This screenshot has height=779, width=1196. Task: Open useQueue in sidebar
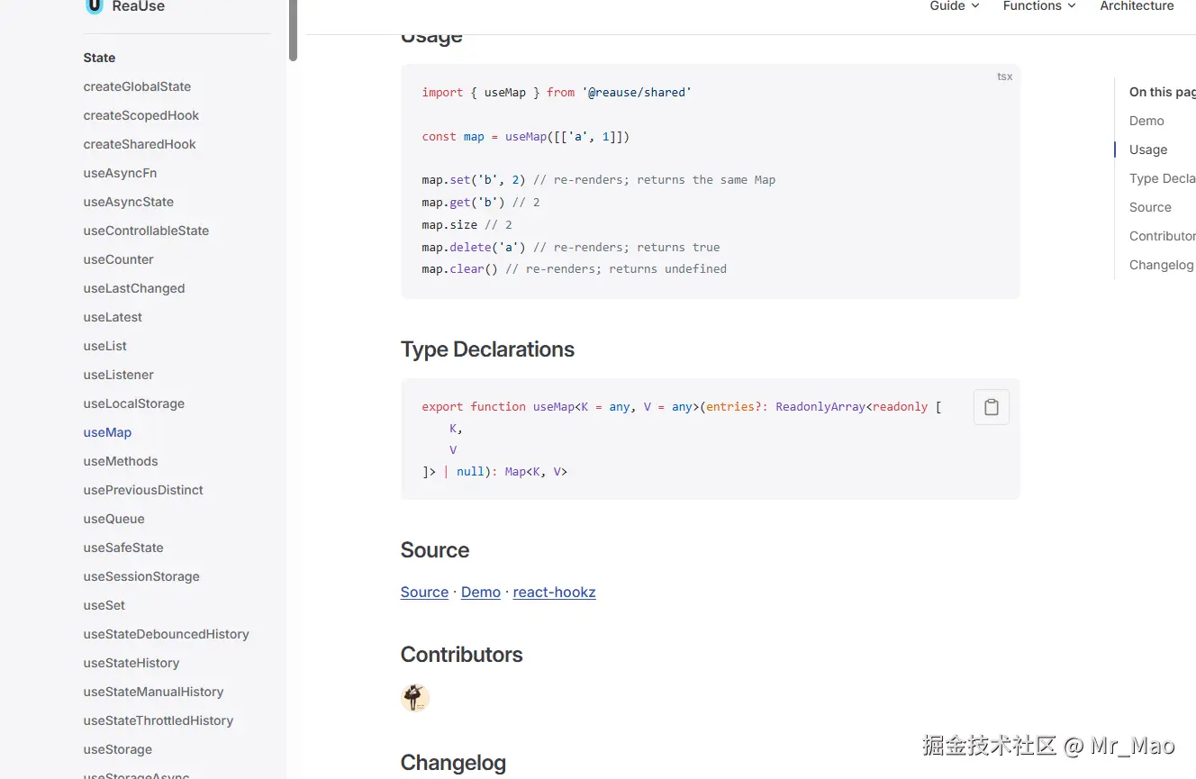pos(113,519)
